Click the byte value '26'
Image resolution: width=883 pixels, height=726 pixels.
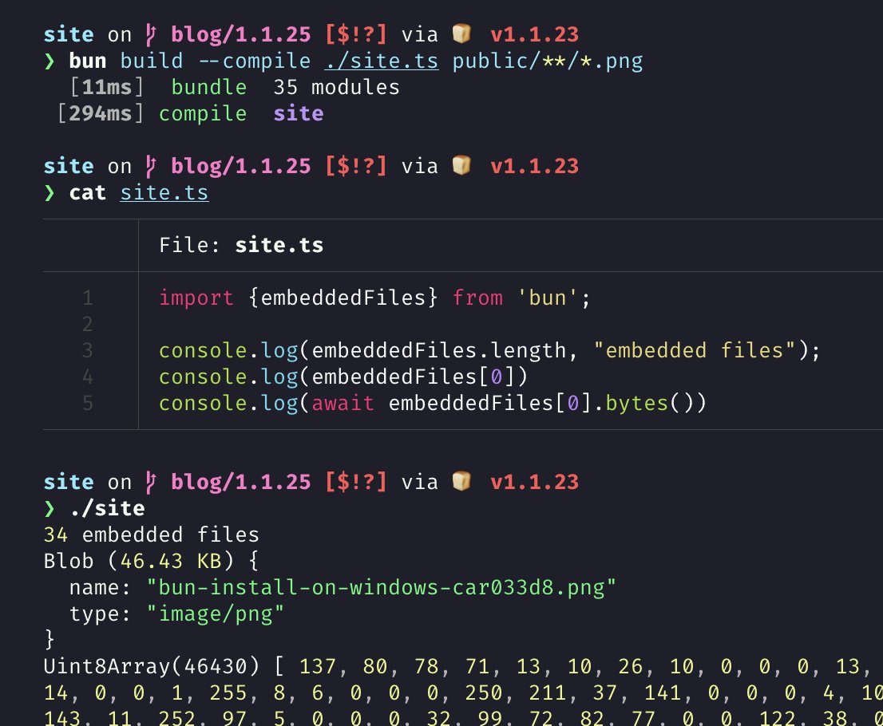point(630,666)
